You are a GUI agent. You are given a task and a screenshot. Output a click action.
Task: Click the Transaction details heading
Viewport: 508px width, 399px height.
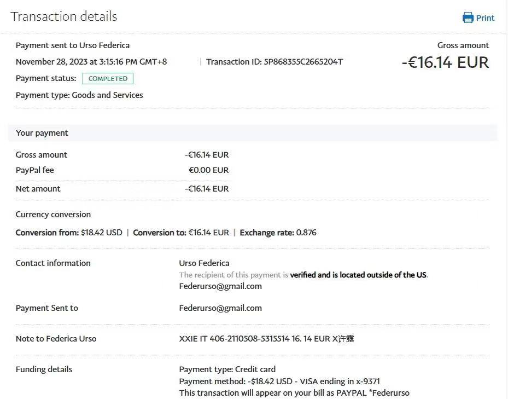(63, 16)
